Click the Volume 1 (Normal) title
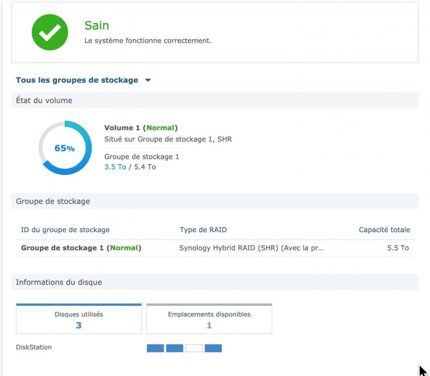 (x=140, y=128)
